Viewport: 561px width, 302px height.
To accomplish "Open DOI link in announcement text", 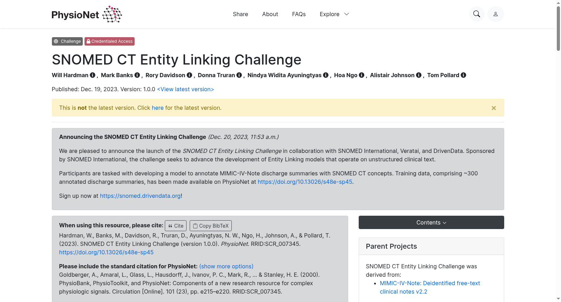I will coord(305,182).
